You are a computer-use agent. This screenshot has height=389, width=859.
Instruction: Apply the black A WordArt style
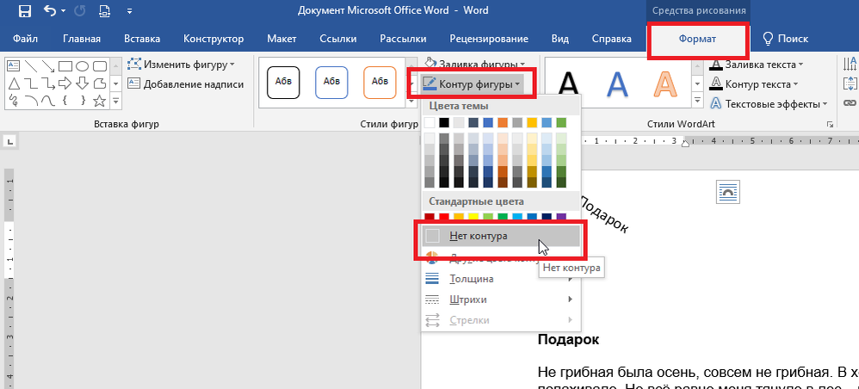(x=570, y=83)
